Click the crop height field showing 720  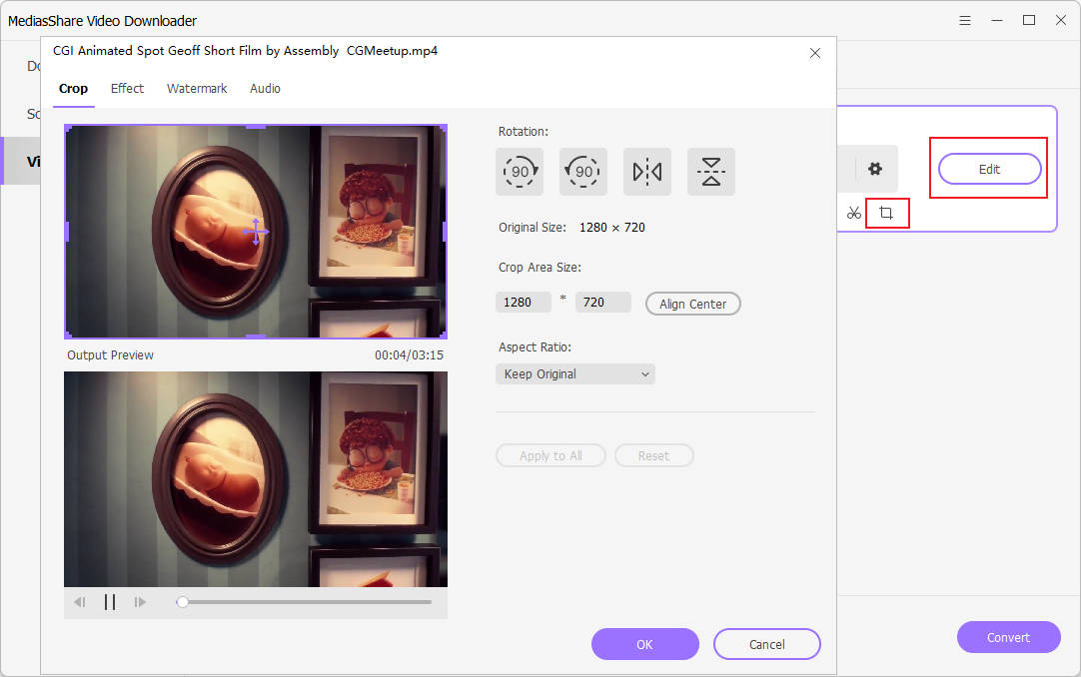[603, 303]
